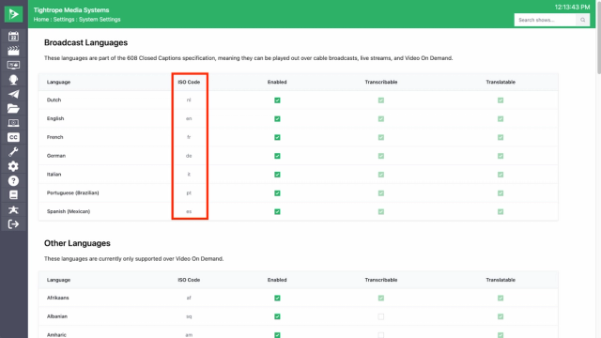Open the wrench tools icon
The image size is (601, 338).
point(13,152)
